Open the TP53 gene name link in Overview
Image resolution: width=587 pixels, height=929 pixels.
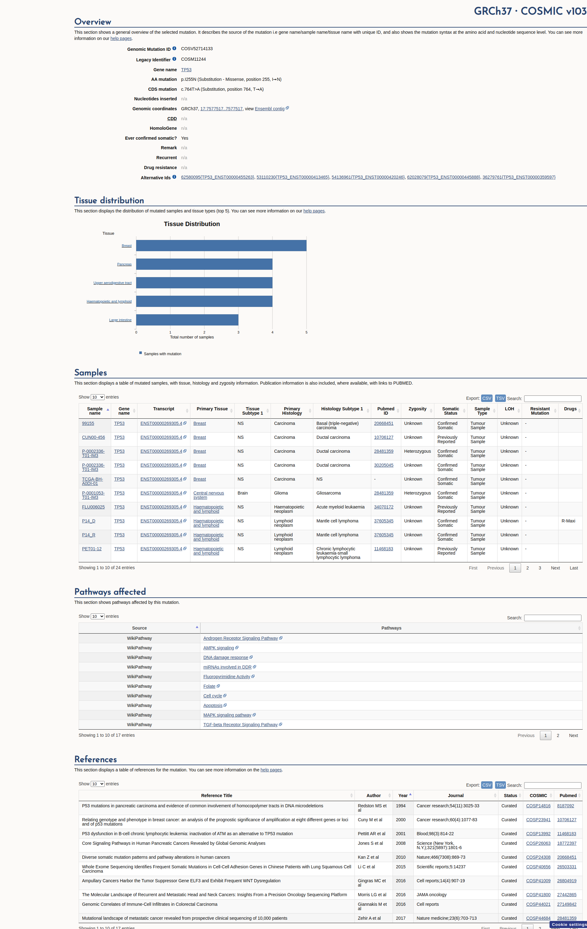pyautogui.click(x=186, y=70)
